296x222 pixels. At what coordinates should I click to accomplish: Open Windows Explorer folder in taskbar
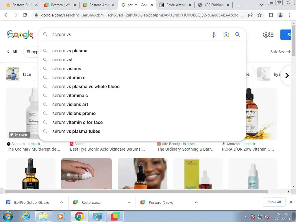click(x=44, y=216)
